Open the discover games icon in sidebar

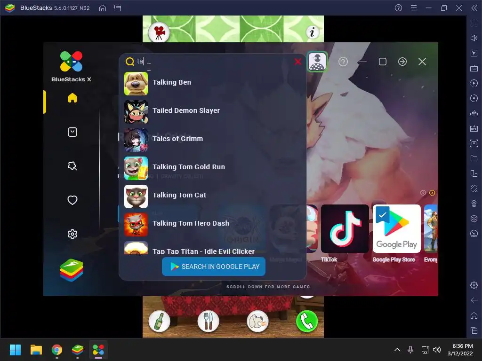(x=72, y=166)
